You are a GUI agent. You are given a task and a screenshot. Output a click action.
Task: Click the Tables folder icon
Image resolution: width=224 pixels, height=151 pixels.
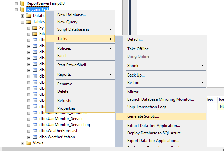pyautogui.click(x=29, y=22)
